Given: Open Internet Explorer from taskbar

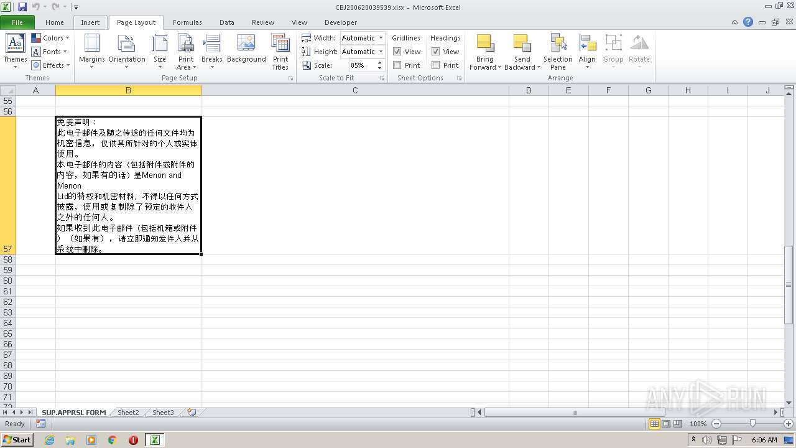Looking at the screenshot, I should tap(49, 440).
